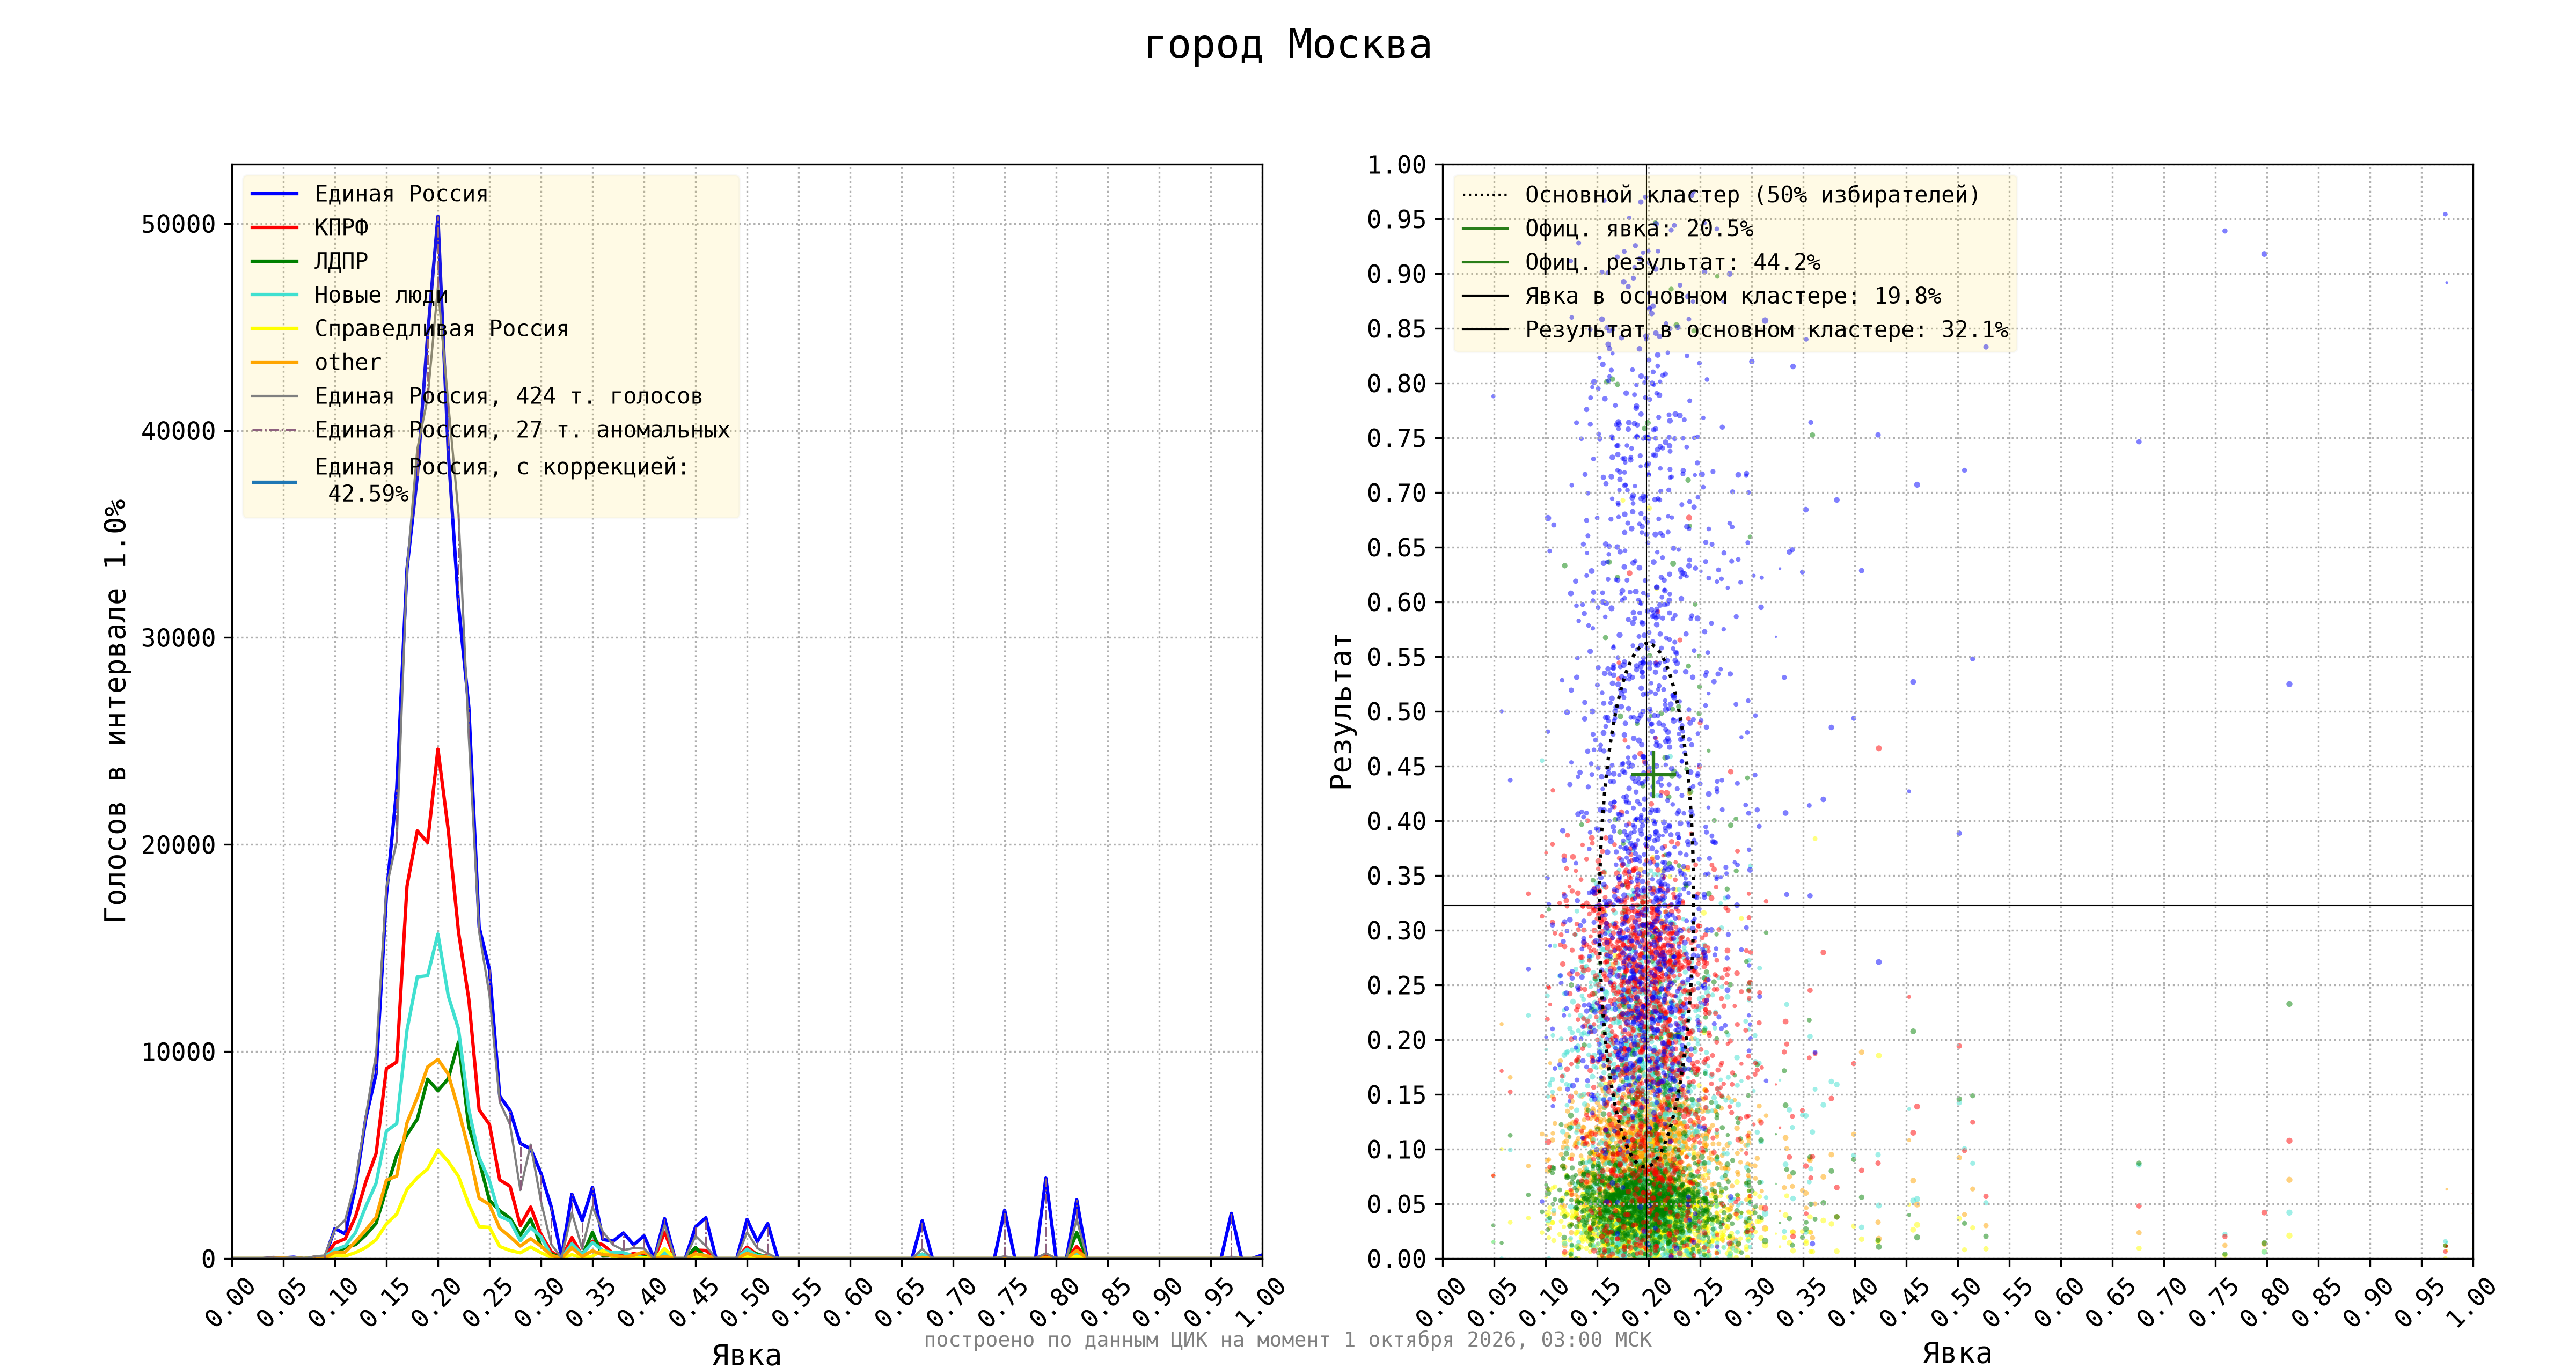Click the '40000' tick on the left chart
The height and width of the screenshot is (1368, 2576).
click(x=178, y=431)
